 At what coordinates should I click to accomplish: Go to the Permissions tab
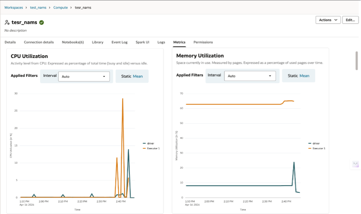(203, 42)
